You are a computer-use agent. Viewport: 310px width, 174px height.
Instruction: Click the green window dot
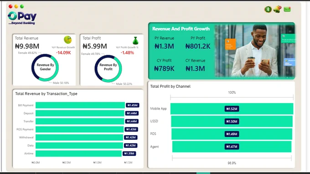pos(22,6)
